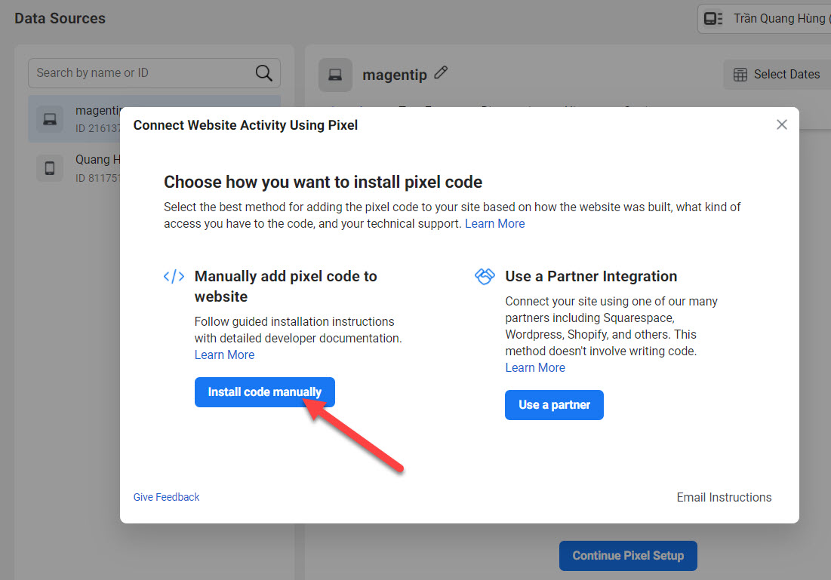Open Learn More under manual pixel instructions
Screen dimensions: 831x580
click(224, 354)
